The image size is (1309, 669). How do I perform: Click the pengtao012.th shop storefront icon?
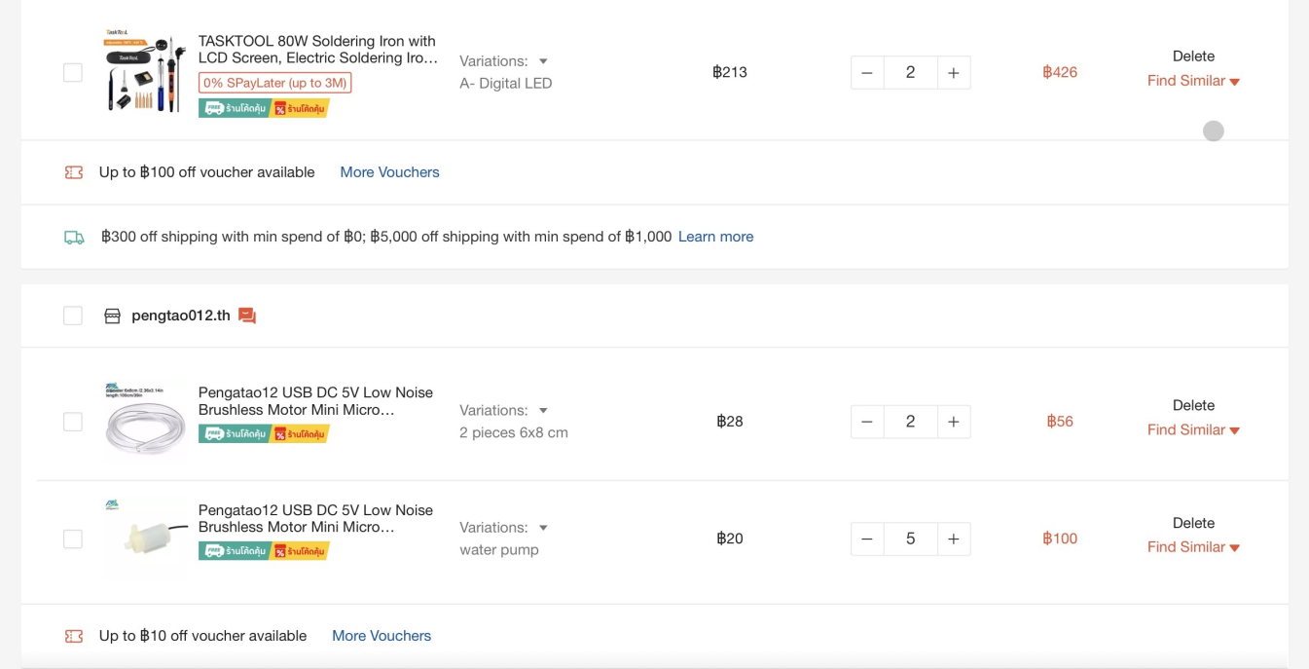[112, 316]
